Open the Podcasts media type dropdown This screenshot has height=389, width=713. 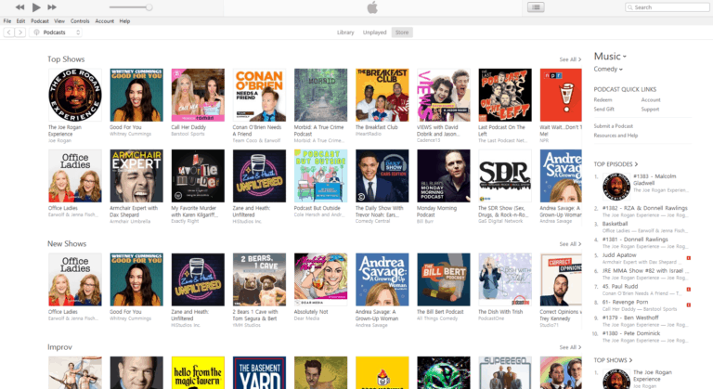pyautogui.click(x=57, y=32)
